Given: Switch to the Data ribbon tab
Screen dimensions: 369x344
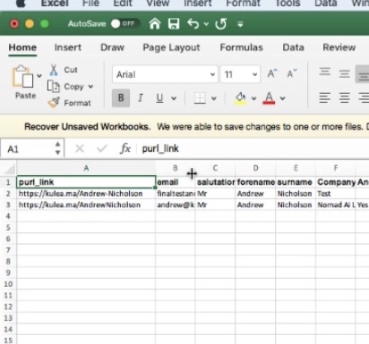Looking at the screenshot, I should coord(293,47).
